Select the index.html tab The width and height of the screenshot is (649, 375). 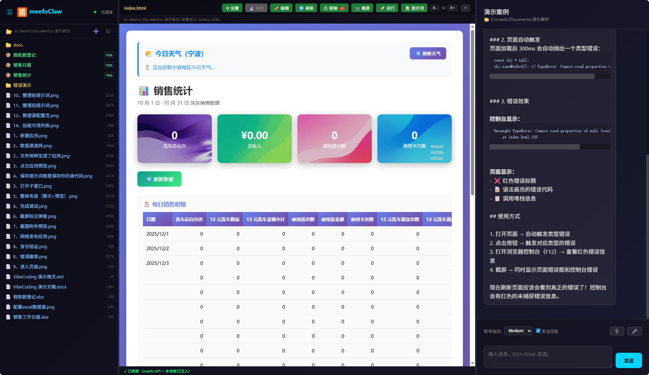pyautogui.click(x=135, y=8)
